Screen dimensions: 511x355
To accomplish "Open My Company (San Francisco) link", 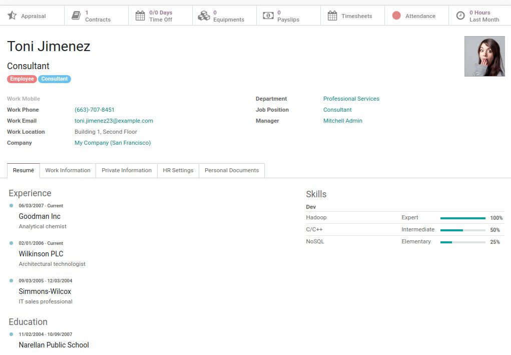I will (x=113, y=143).
